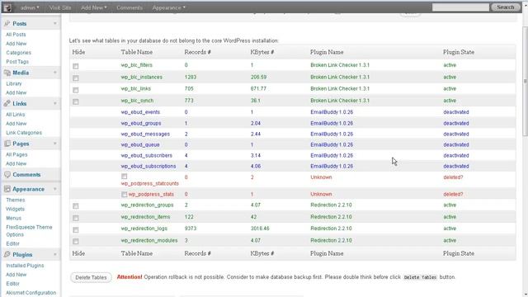Click the records value 9373
This screenshot has width=528, height=297.
191,229
